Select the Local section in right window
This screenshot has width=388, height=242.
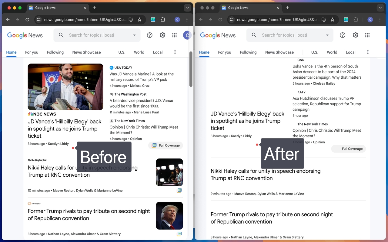pyautogui.click(x=351, y=52)
